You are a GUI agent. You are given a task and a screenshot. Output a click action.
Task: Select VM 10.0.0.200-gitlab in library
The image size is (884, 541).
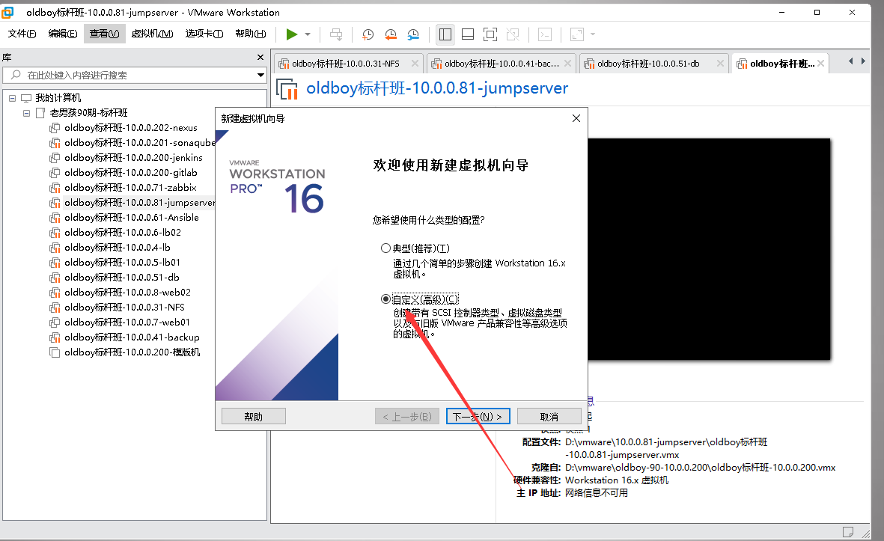131,172
